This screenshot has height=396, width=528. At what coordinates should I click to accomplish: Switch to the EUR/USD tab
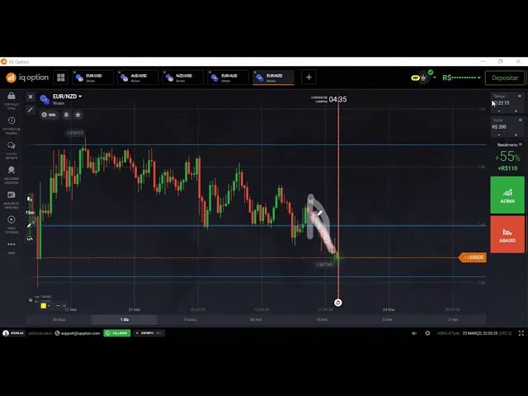click(92, 78)
